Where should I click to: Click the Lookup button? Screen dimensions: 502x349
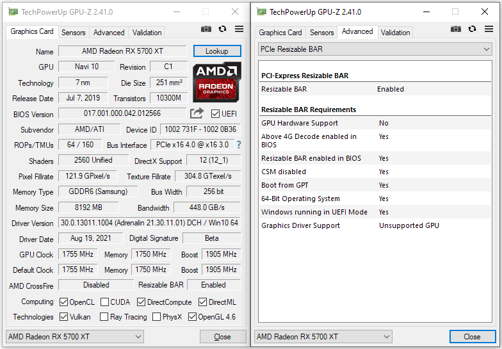[x=217, y=51]
